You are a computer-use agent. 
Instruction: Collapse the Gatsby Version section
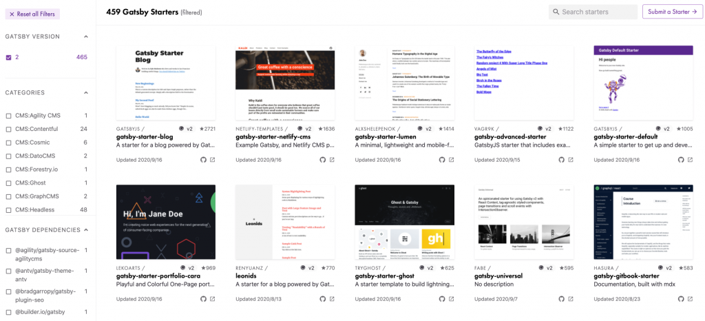point(86,37)
